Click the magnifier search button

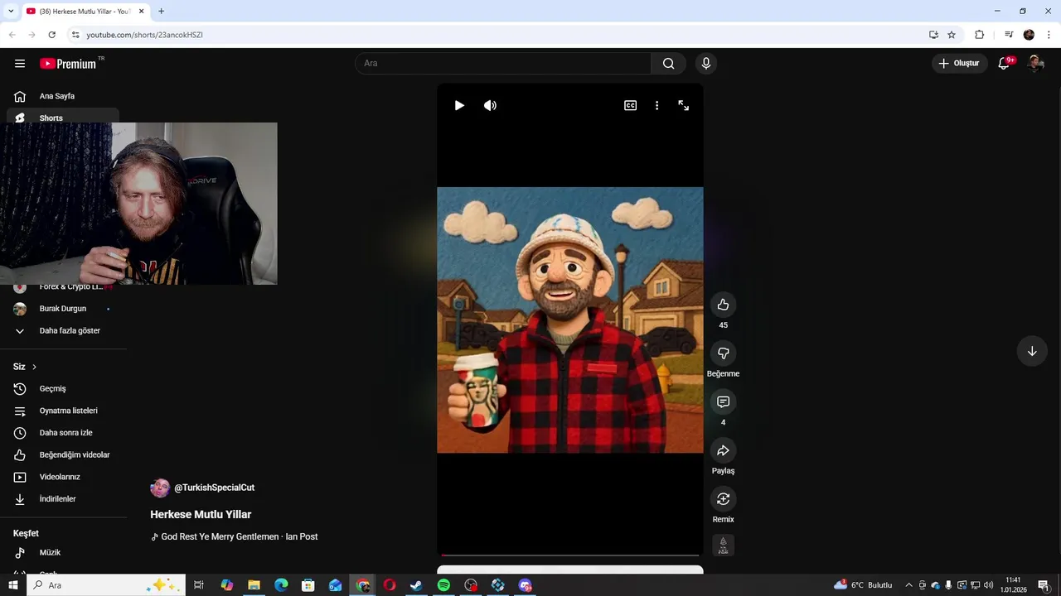(668, 63)
